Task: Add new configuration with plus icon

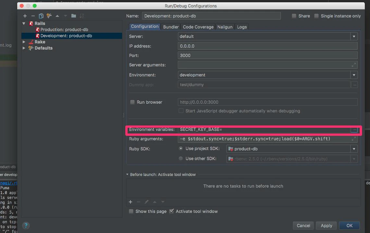Action: coord(25,16)
